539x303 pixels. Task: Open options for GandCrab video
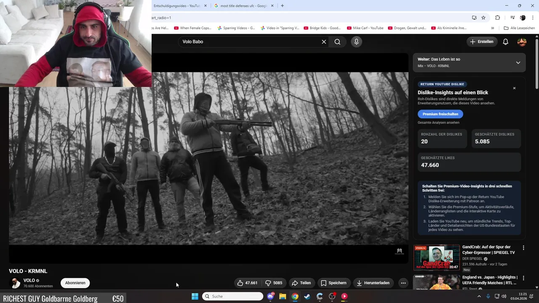pos(523,248)
